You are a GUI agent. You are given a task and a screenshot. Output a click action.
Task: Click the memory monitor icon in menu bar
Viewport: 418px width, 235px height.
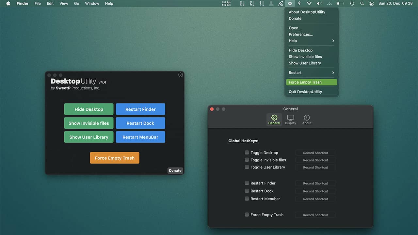pyautogui.click(x=252, y=4)
